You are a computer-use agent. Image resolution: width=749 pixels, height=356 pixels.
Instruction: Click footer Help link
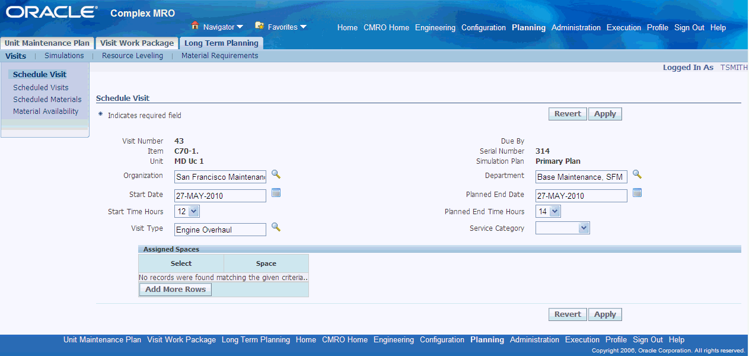(677, 340)
